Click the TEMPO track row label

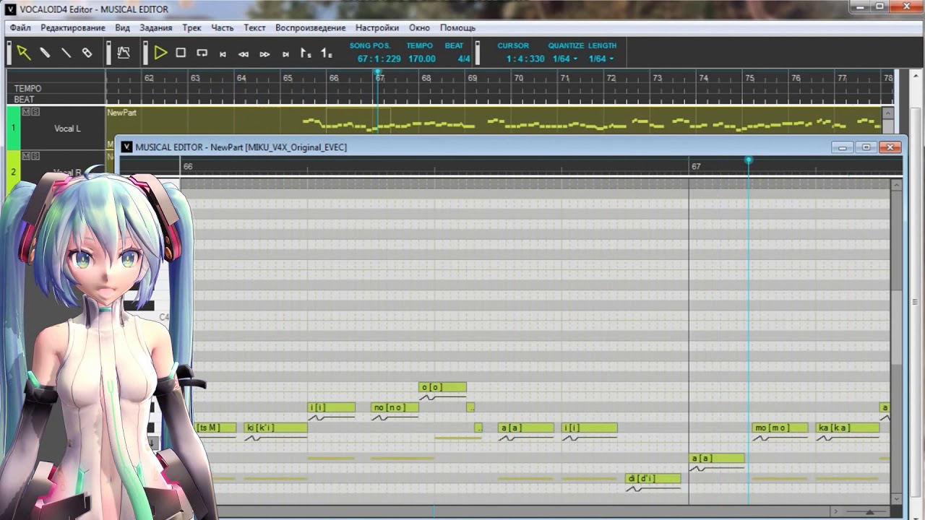pyautogui.click(x=28, y=88)
